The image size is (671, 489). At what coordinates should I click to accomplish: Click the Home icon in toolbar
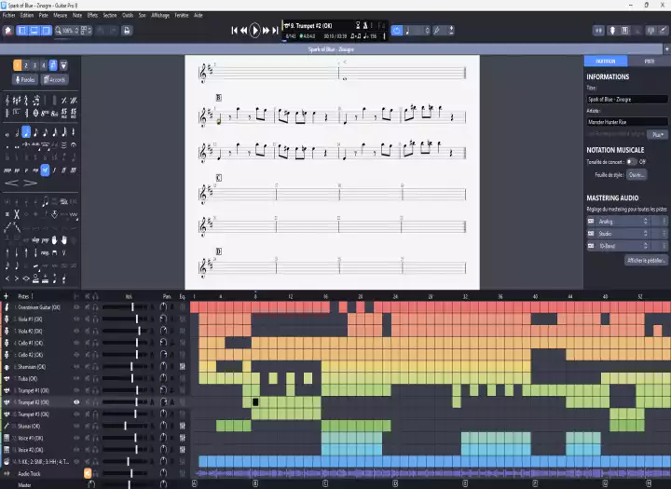coord(7,31)
